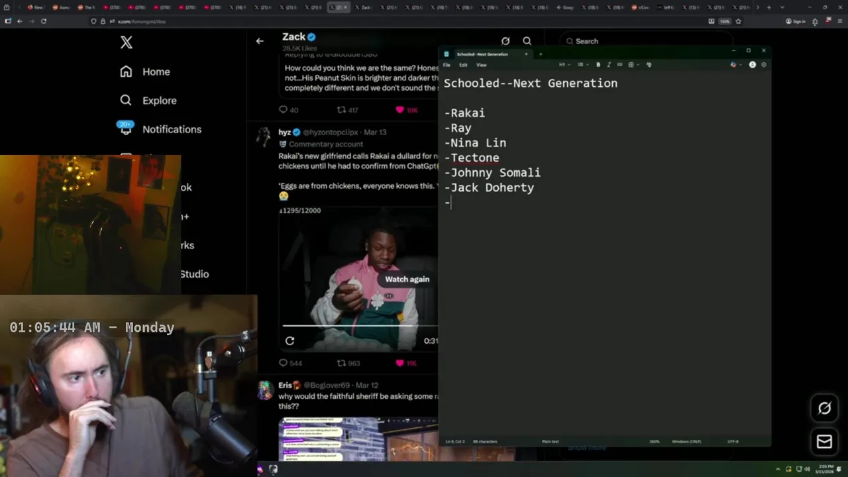Click the Show more link behind Notepad
The width and height of the screenshot is (848, 477).
click(x=587, y=447)
